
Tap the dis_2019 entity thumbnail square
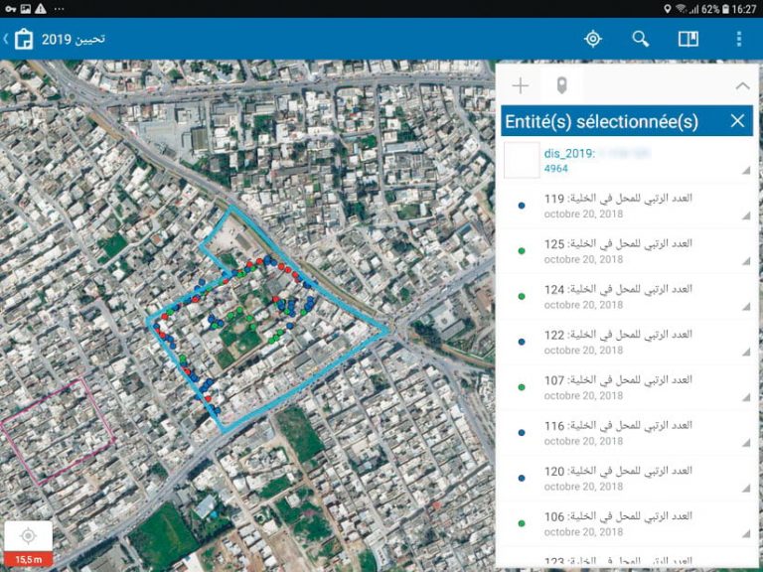(522, 160)
